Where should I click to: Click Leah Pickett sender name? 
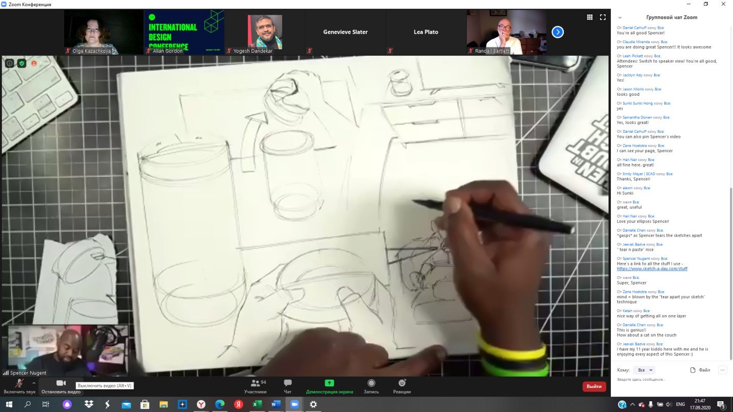(633, 56)
